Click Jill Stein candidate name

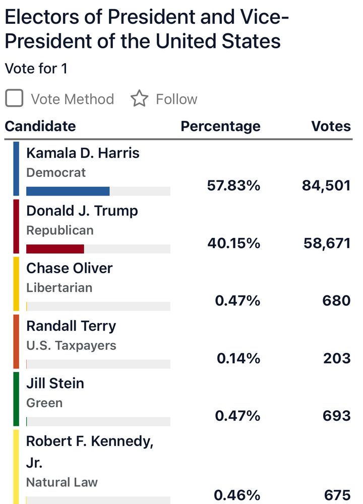pos(55,384)
